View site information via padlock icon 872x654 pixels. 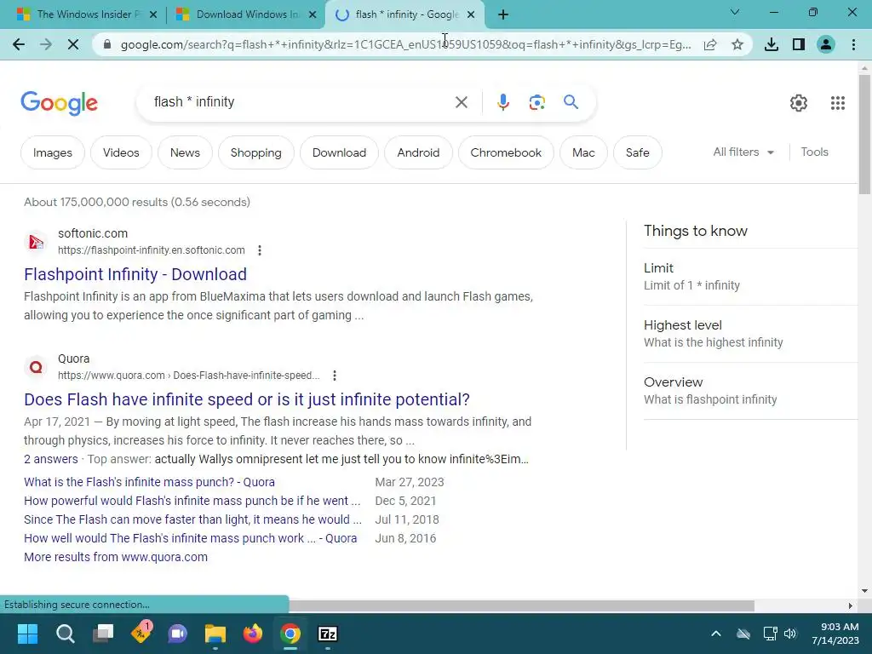tap(107, 44)
